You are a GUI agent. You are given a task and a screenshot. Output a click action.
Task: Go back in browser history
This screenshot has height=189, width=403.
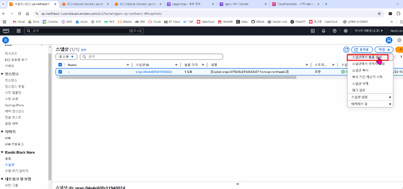click(x=3, y=14)
